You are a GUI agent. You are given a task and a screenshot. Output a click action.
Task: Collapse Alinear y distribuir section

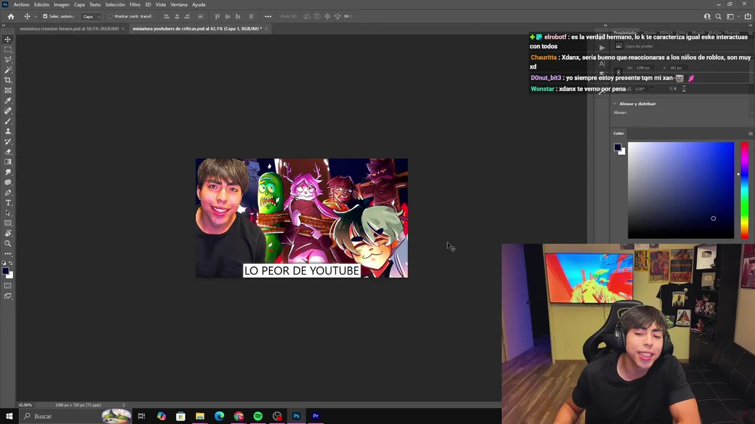pyautogui.click(x=615, y=104)
